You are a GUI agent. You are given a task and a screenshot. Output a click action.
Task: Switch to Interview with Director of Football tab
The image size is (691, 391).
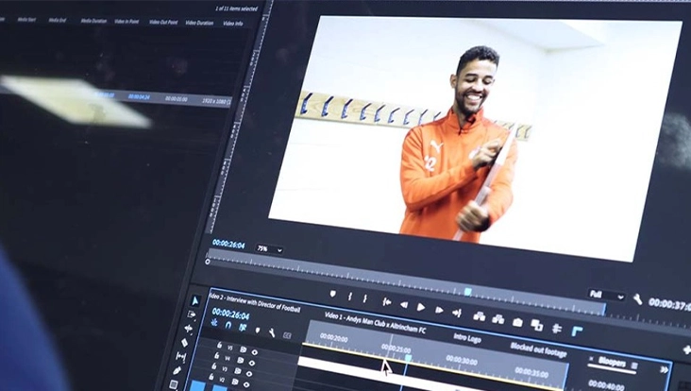click(256, 303)
